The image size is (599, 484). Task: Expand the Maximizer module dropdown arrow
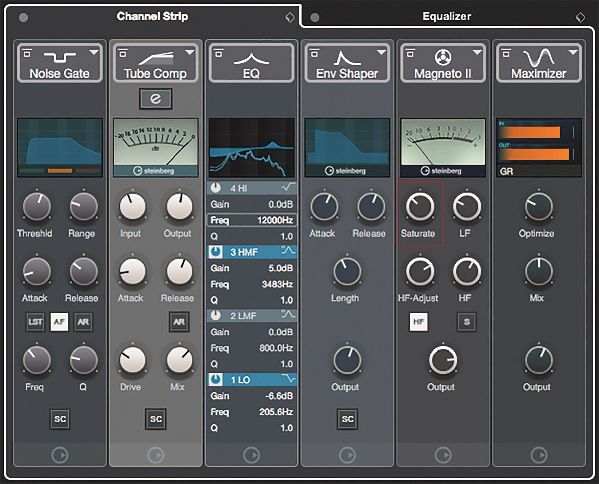point(573,52)
